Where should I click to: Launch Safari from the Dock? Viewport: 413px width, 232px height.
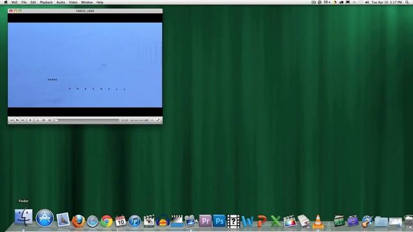tap(92, 221)
